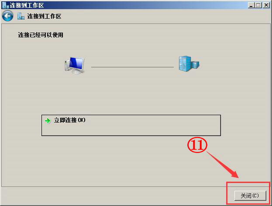This screenshot has height=206, width=272.
Task: Click the blue office building icon
Action: point(189,64)
